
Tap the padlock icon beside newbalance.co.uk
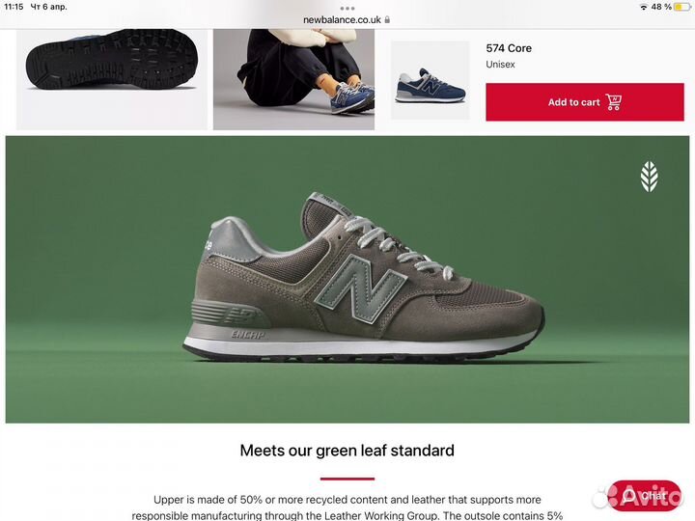[x=387, y=20]
